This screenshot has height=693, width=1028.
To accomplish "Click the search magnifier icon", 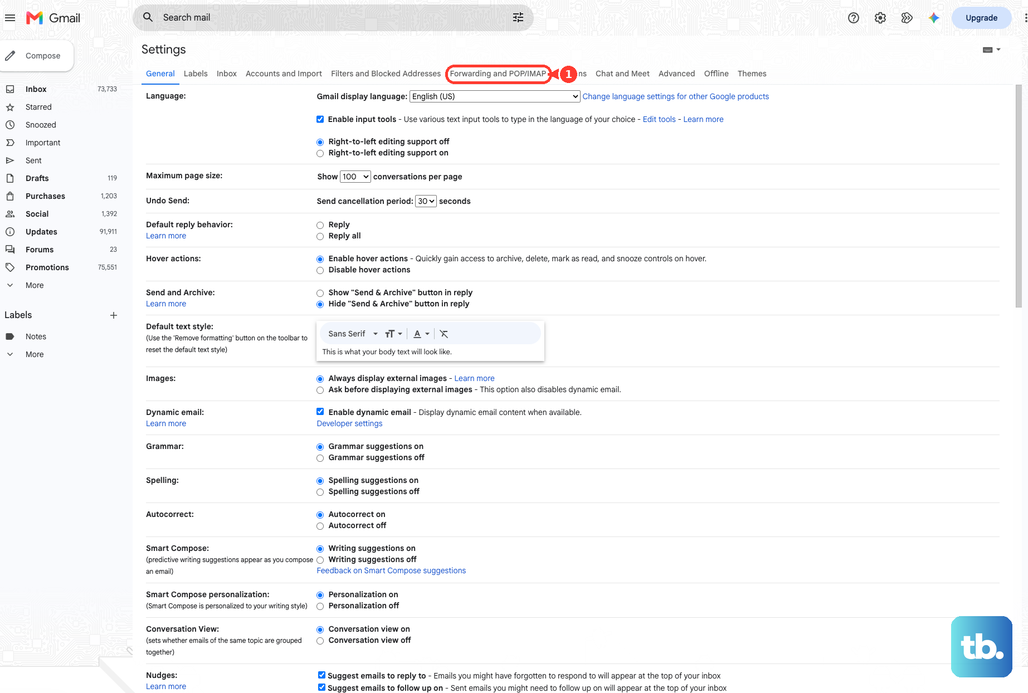I will 148,17.
